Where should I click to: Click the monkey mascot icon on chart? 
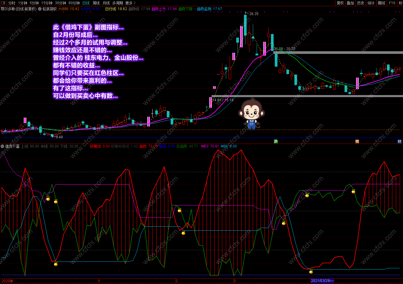click(251, 115)
